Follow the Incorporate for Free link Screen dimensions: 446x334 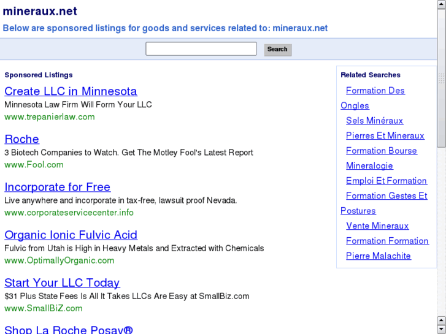(x=57, y=187)
